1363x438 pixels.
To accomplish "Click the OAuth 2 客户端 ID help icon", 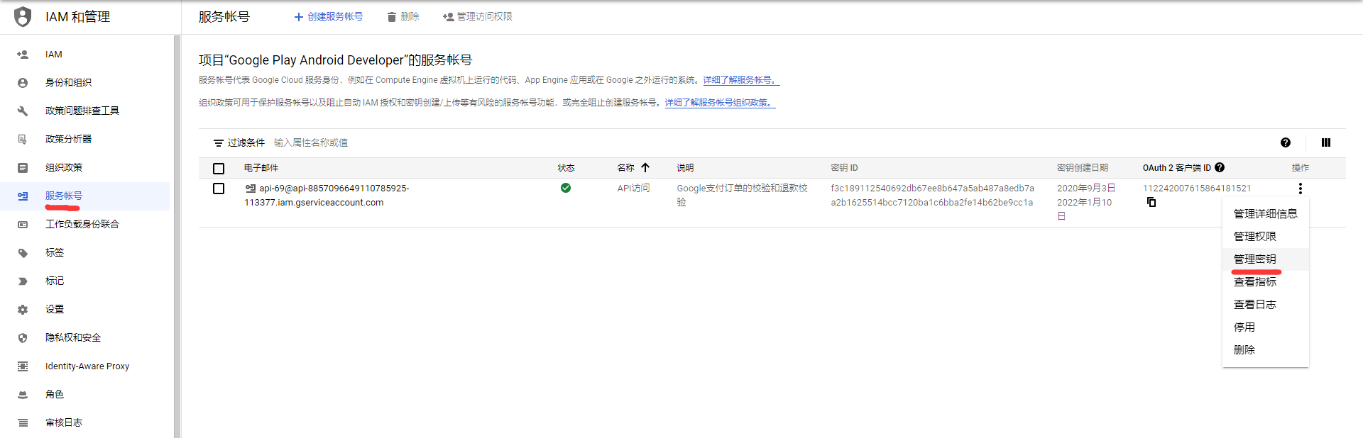I will pyautogui.click(x=1220, y=168).
